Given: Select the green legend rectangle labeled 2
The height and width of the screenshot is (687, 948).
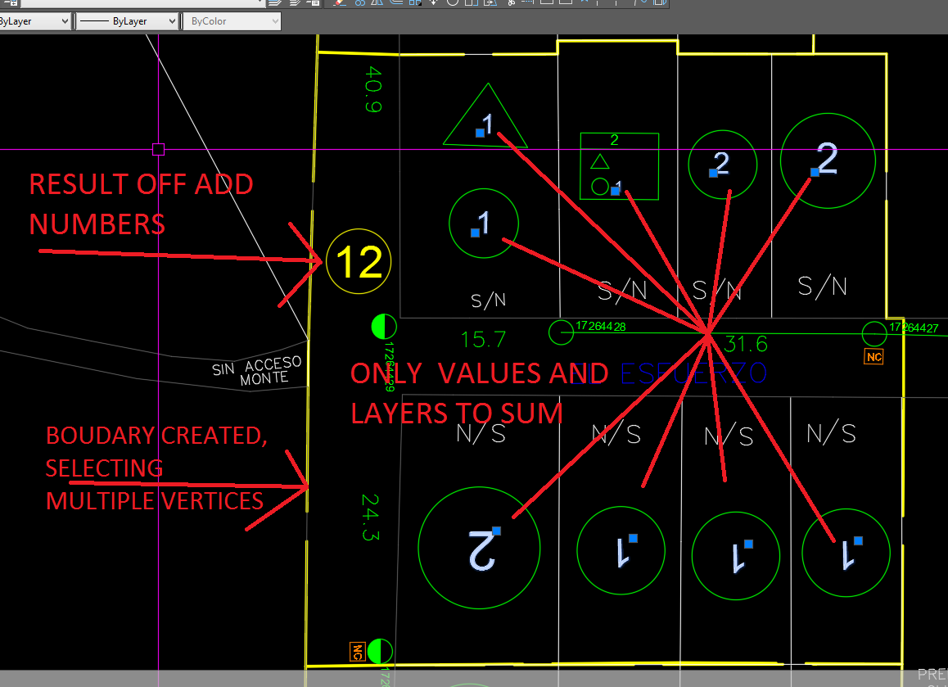Looking at the screenshot, I should click(x=619, y=166).
